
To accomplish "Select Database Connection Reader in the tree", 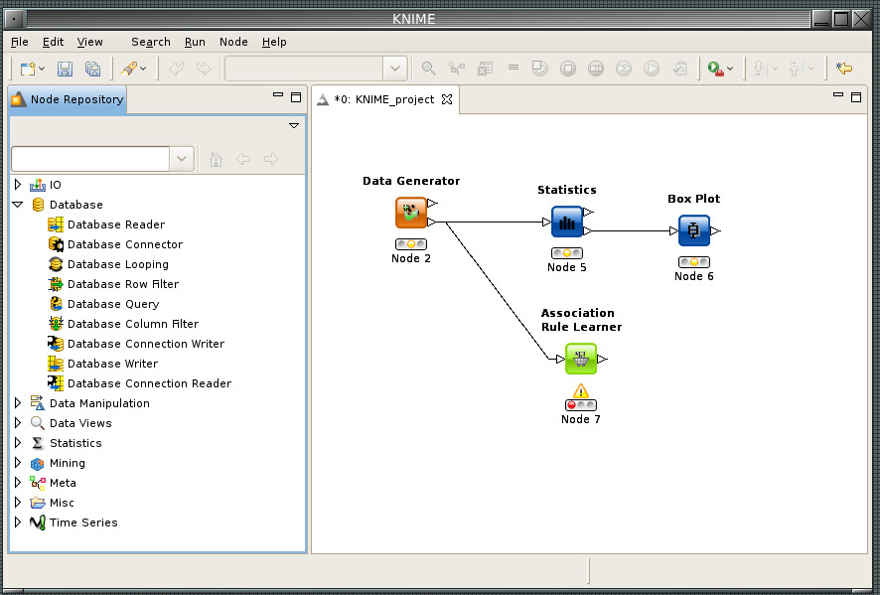I will click(x=149, y=383).
